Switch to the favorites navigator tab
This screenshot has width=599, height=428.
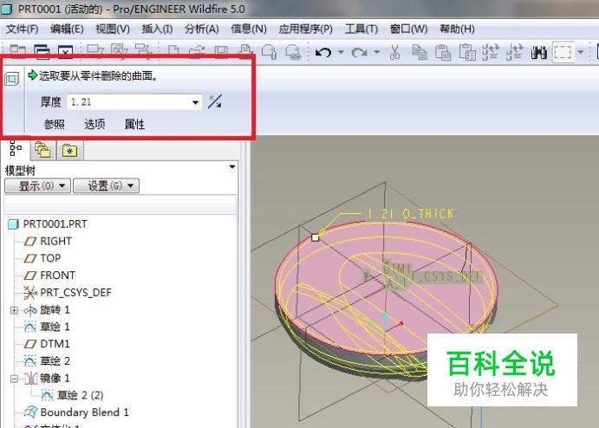[69, 150]
